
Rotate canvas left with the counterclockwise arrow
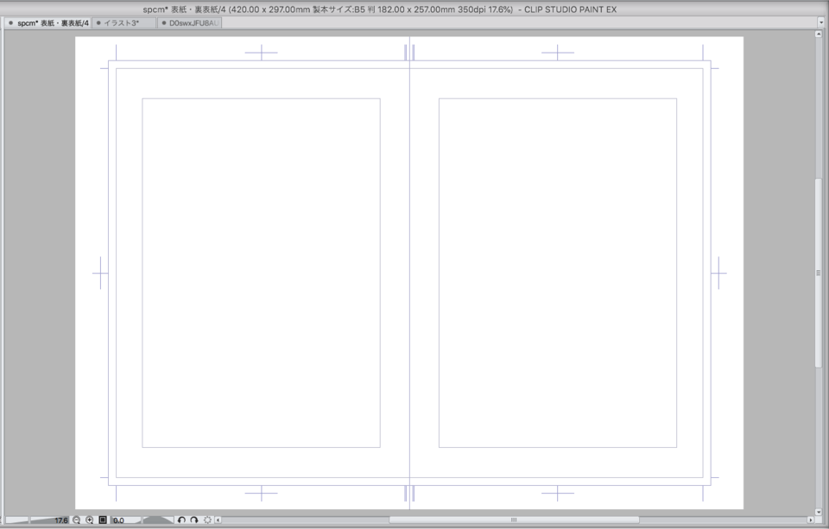tap(182, 520)
